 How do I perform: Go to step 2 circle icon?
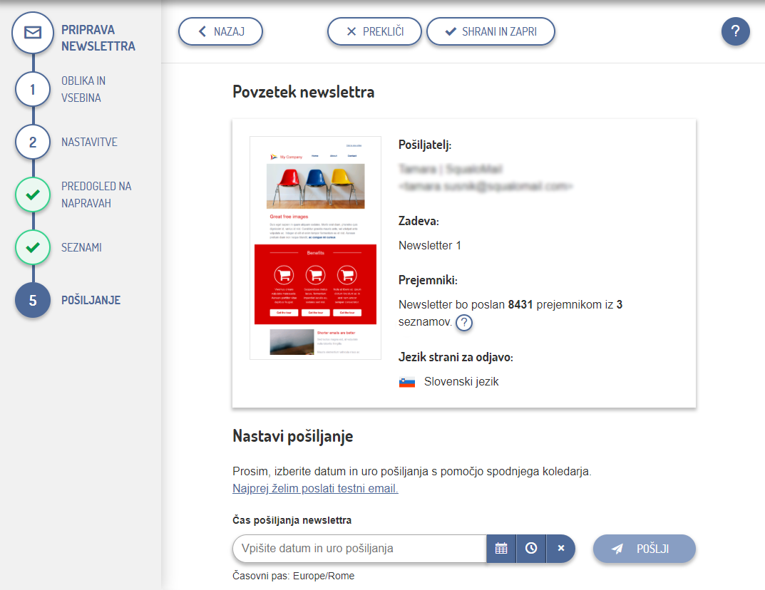33,143
